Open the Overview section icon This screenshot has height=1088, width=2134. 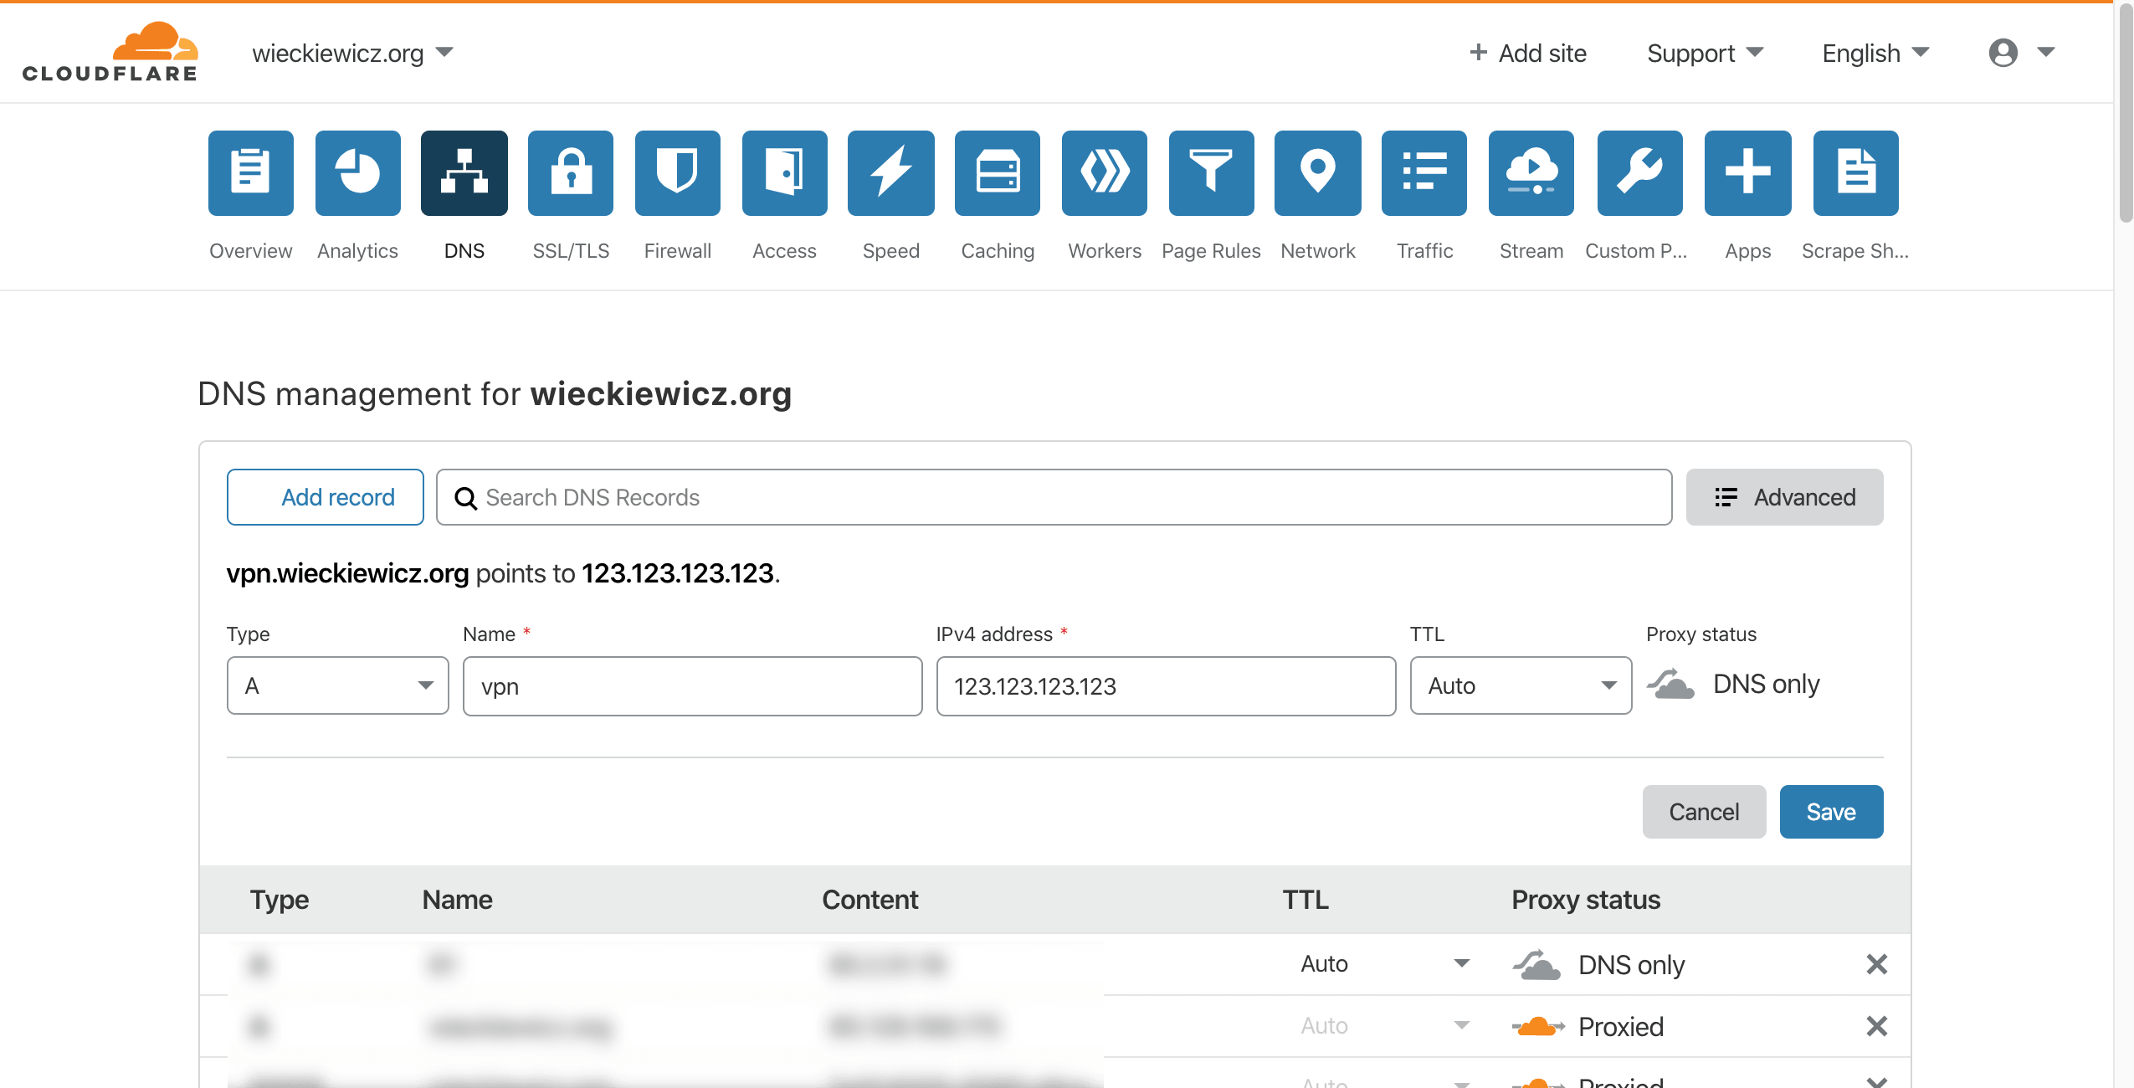[250, 173]
